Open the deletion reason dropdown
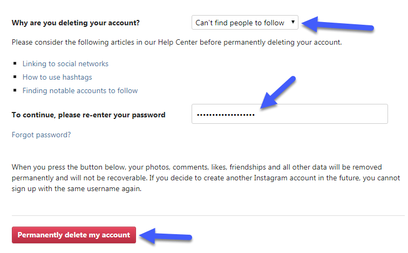This screenshot has width=408, height=253. coord(244,23)
